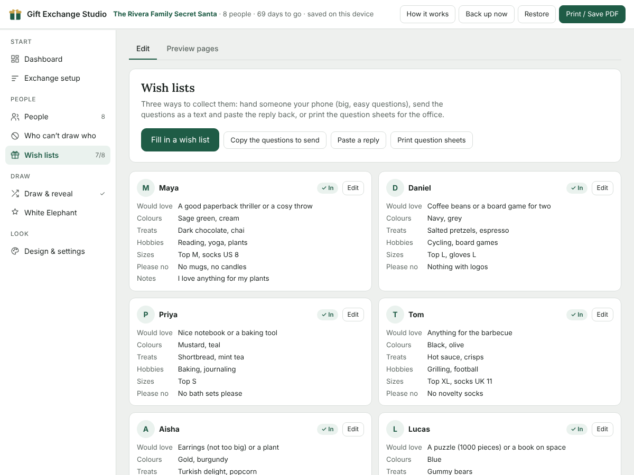Click the Restore button
This screenshot has height=475, width=634.
tap(537, 14)
